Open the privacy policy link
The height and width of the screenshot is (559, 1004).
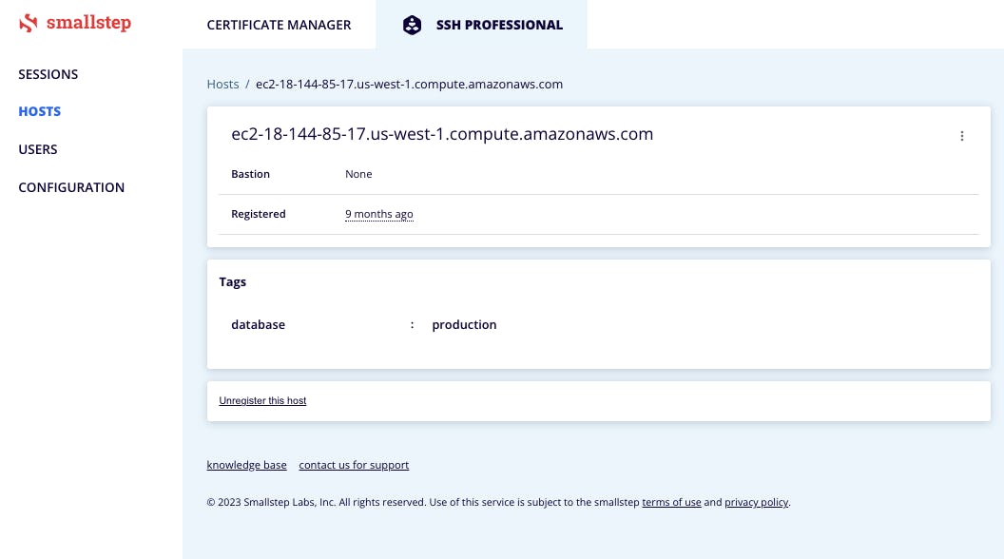tap(756, 502)
